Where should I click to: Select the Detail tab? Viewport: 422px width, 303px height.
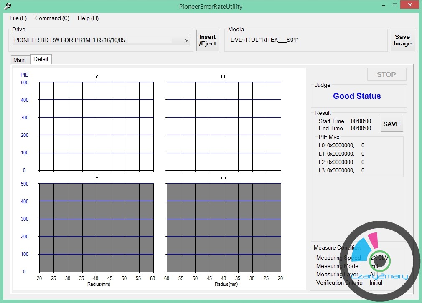[x=41, y=59]
